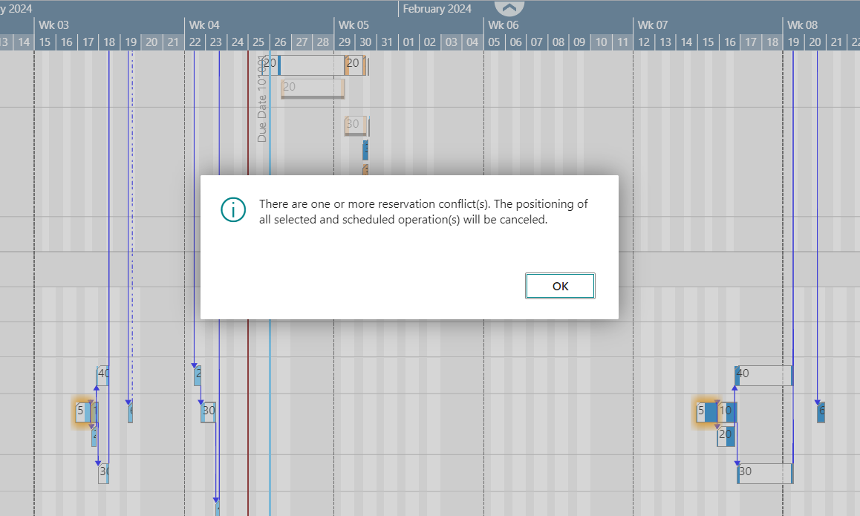Select the February 2024 month header
Image resolution: width=860 pixels, height=516 pixels.
(437, 9)
